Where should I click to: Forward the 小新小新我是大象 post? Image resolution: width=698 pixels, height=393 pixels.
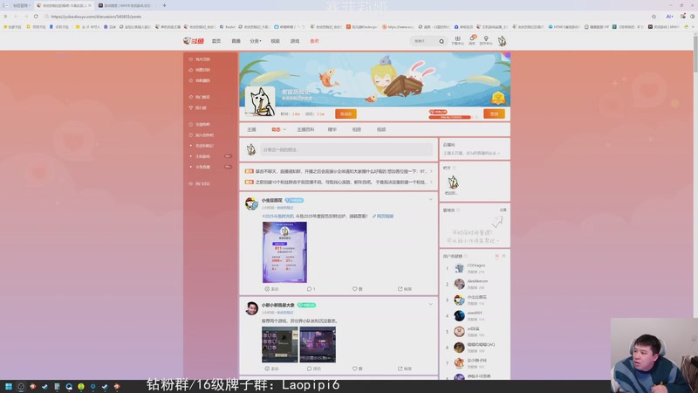[x=405, y=369]
